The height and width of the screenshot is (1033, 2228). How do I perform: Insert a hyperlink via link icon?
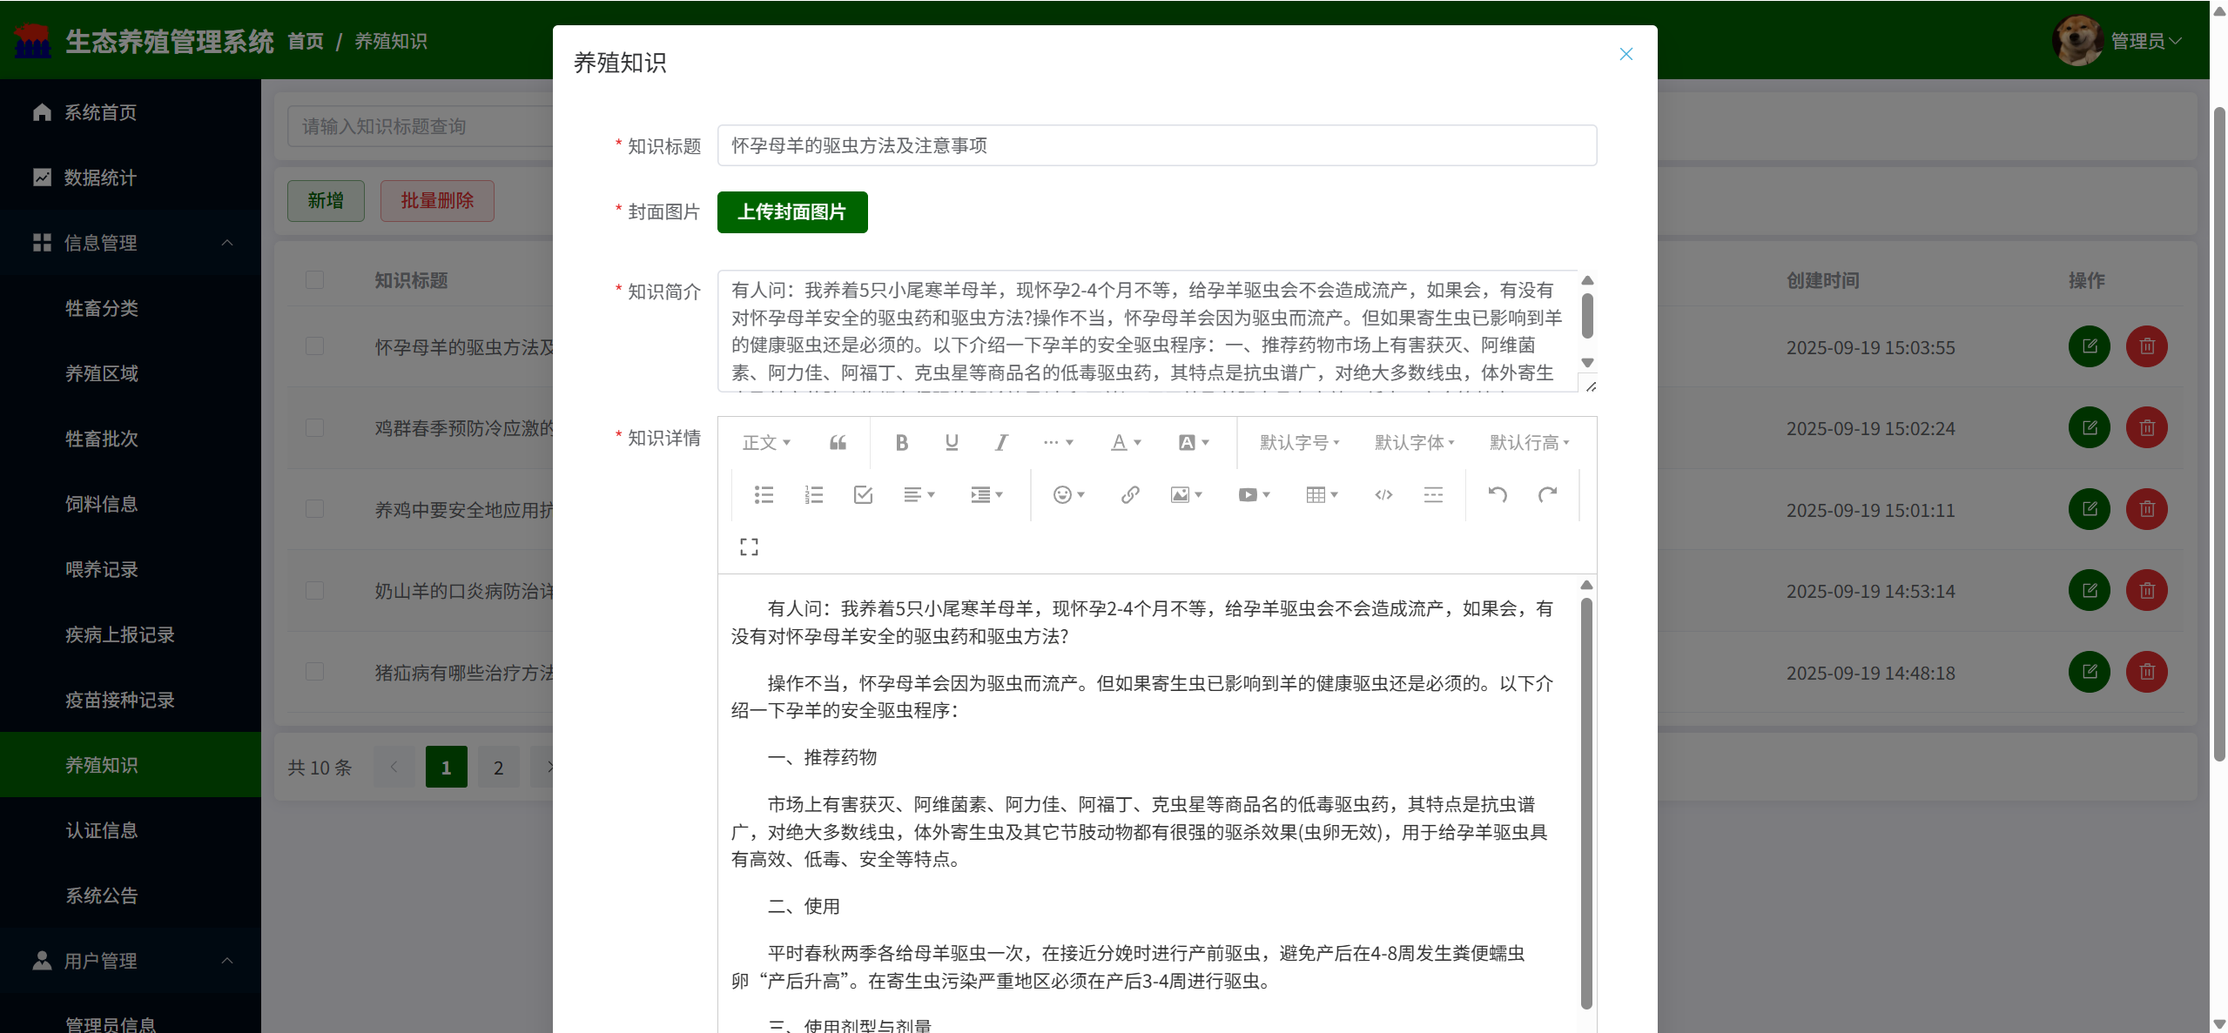pos(1129,495)
